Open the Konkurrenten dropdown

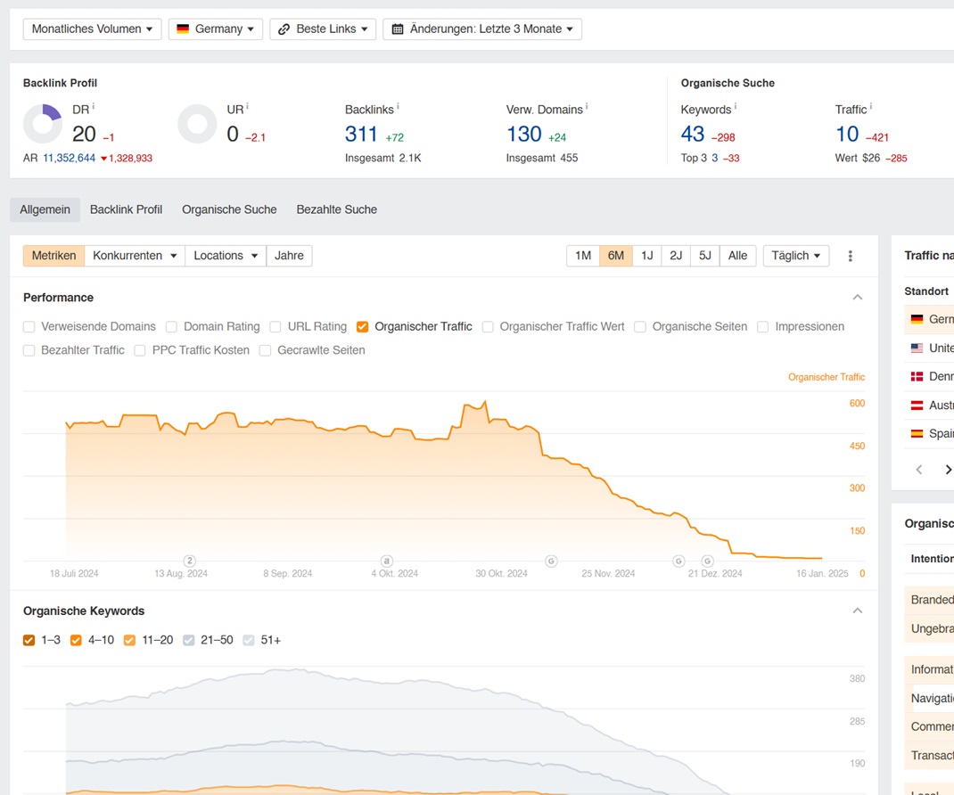(x=136, y=256)
